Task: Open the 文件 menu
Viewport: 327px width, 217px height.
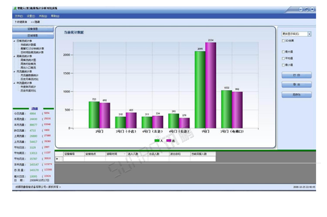Action: pos(19,16)
